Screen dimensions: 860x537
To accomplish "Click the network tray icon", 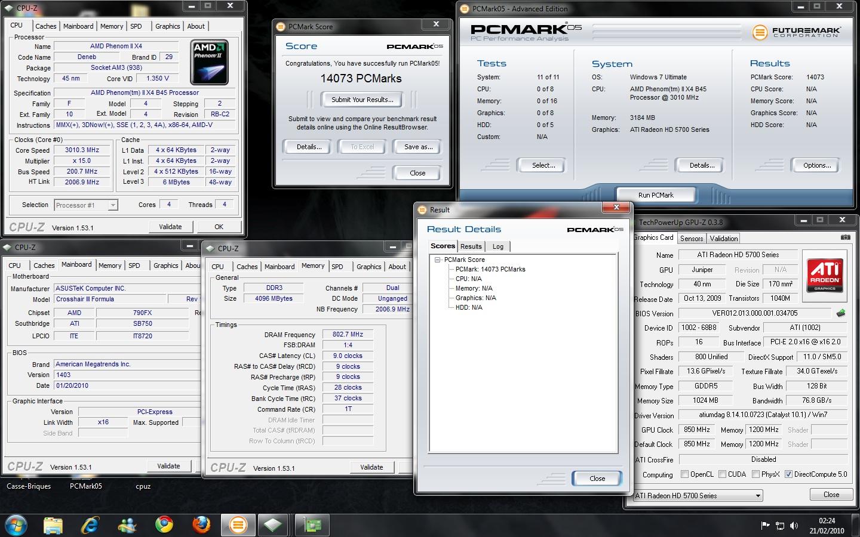I will [x=779, y=525].
